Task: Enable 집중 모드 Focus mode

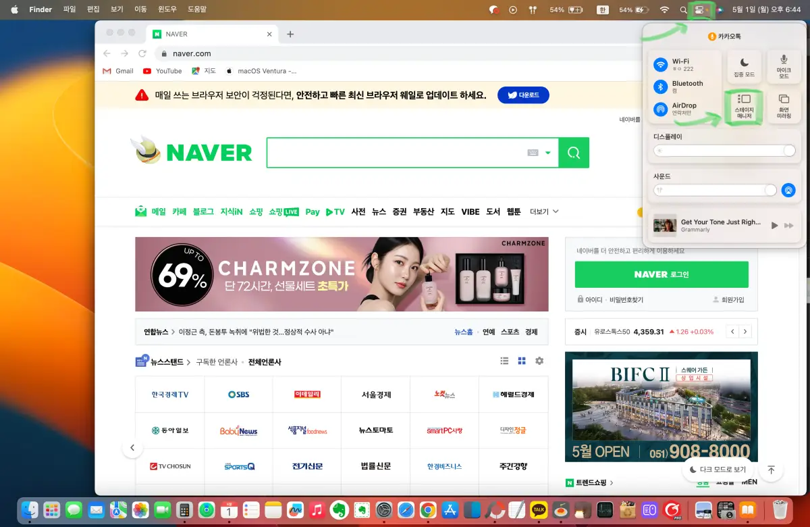Action: (x=743, y=66)
